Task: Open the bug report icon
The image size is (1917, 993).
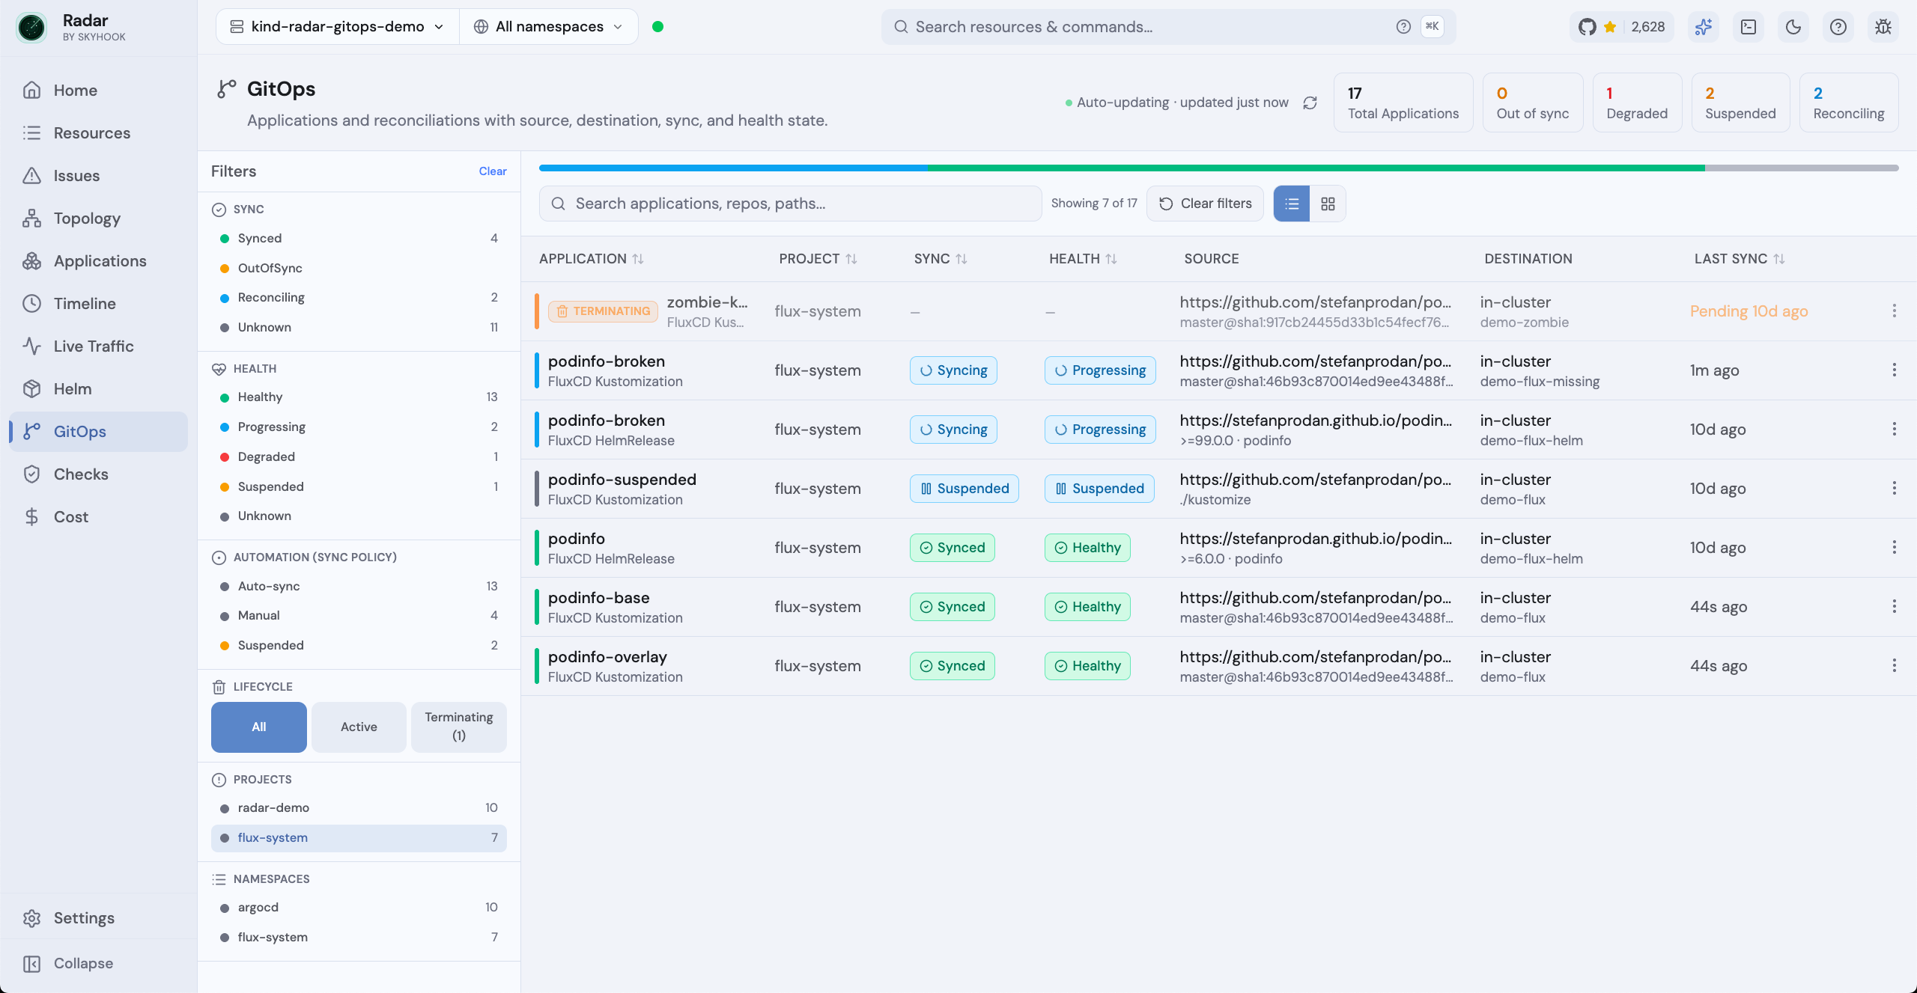Action: (1883, 27)
